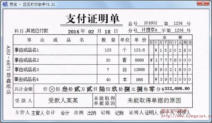Select the row entry 事由或品名2
Viewport: 212px width, 123px height.
coord(27,60)
